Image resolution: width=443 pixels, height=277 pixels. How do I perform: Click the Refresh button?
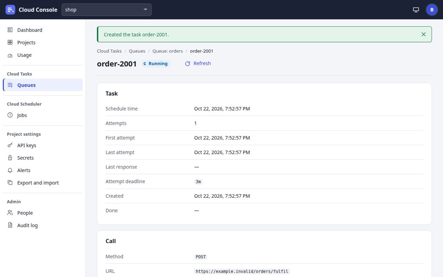[x=198, y=63]
